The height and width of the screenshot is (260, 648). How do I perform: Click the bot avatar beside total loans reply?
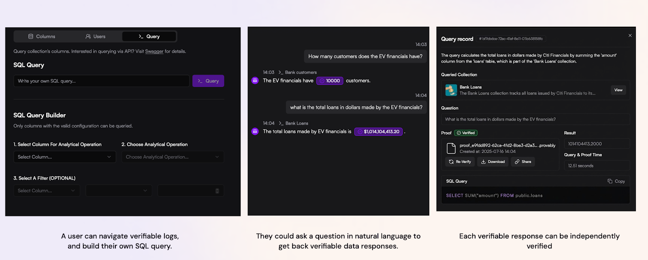tap(255, 132)
